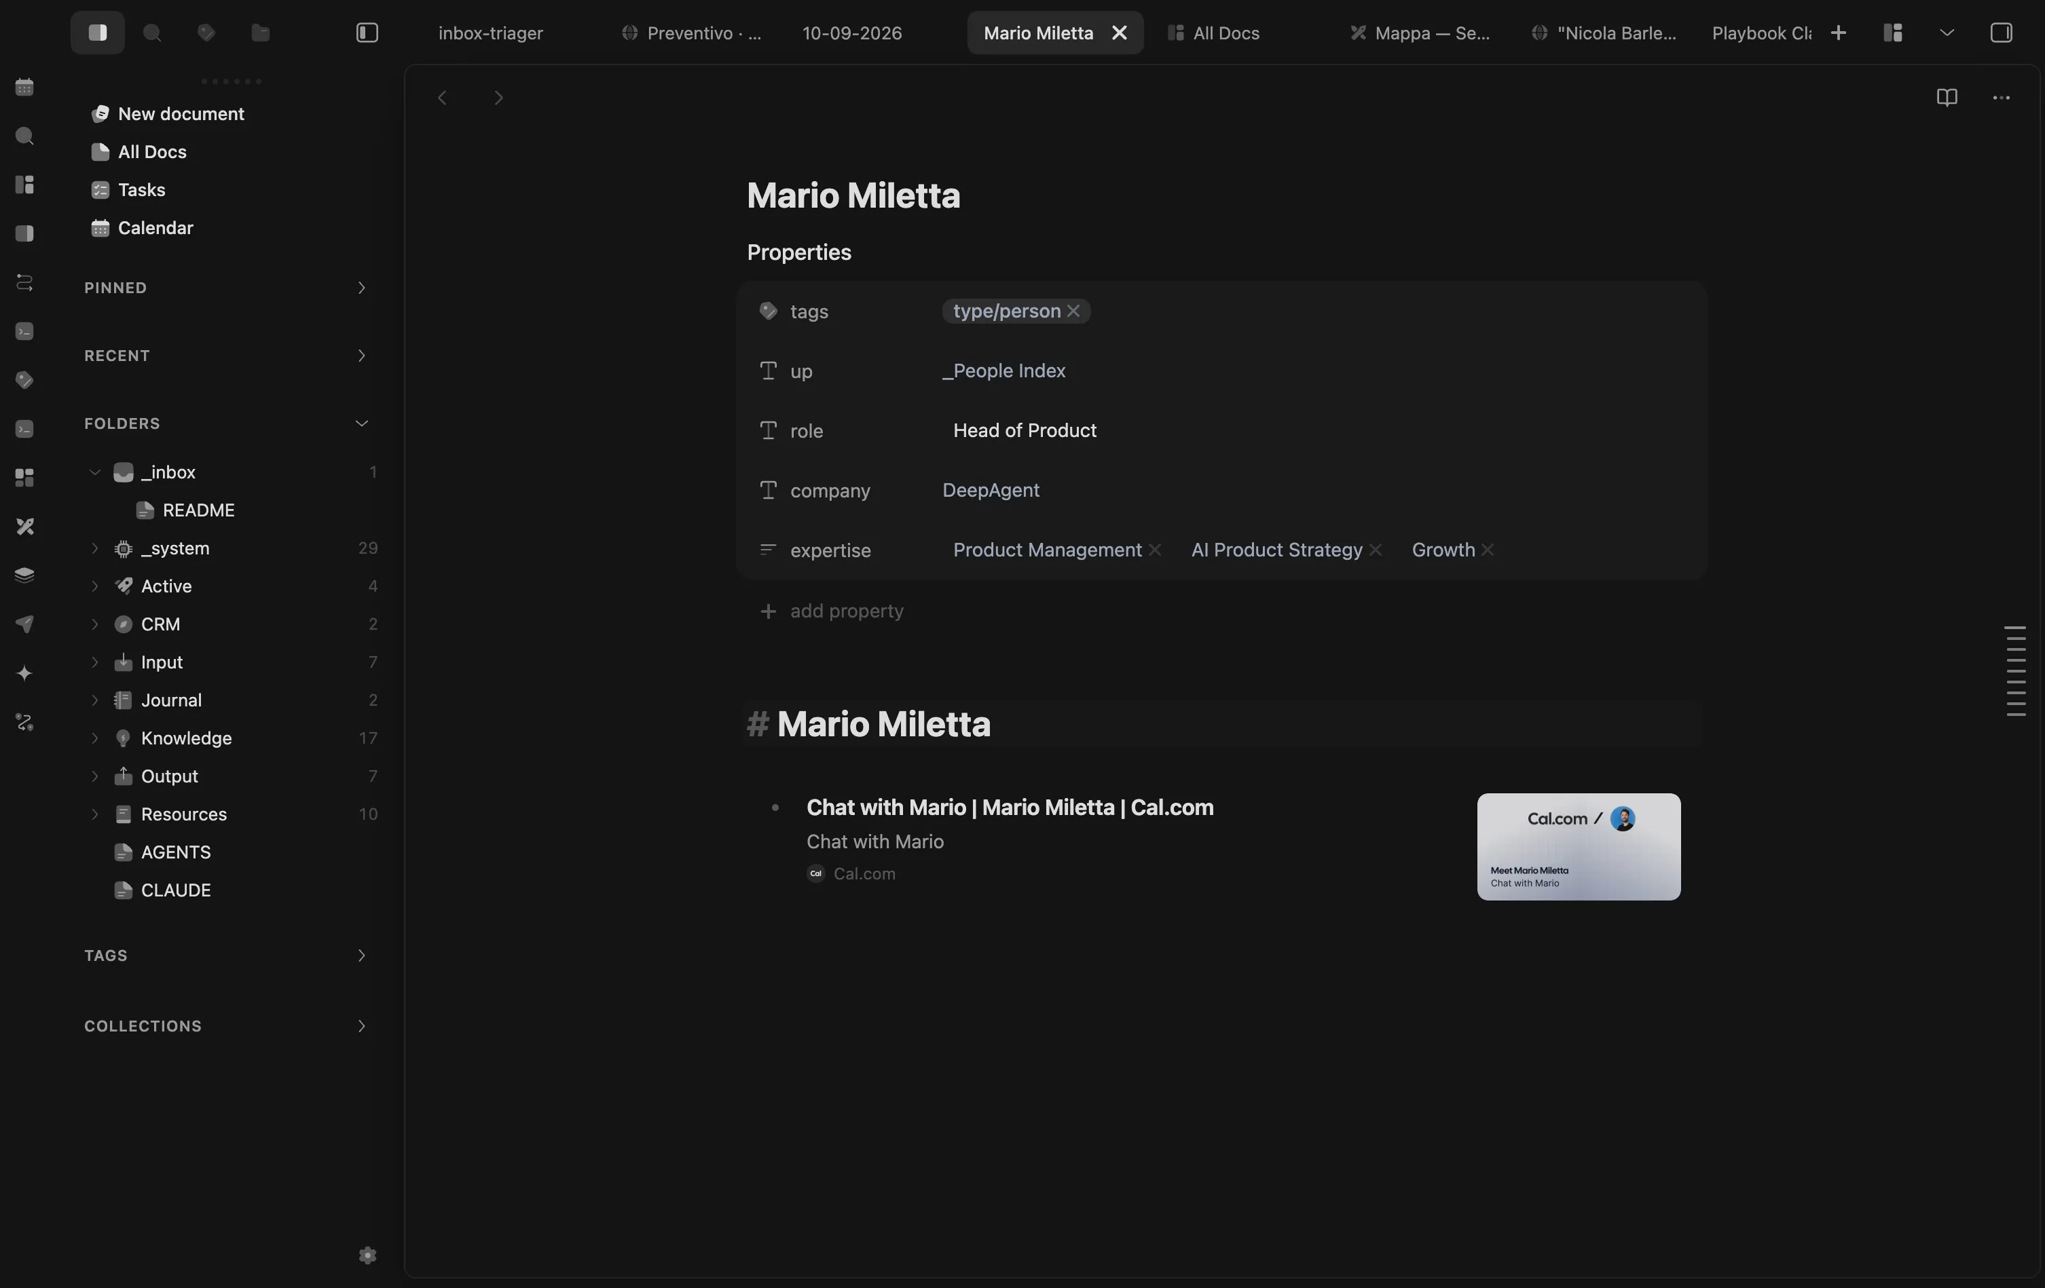Expand the RECENT section
Screen dimensions: 2045x1288
(361, 356)
